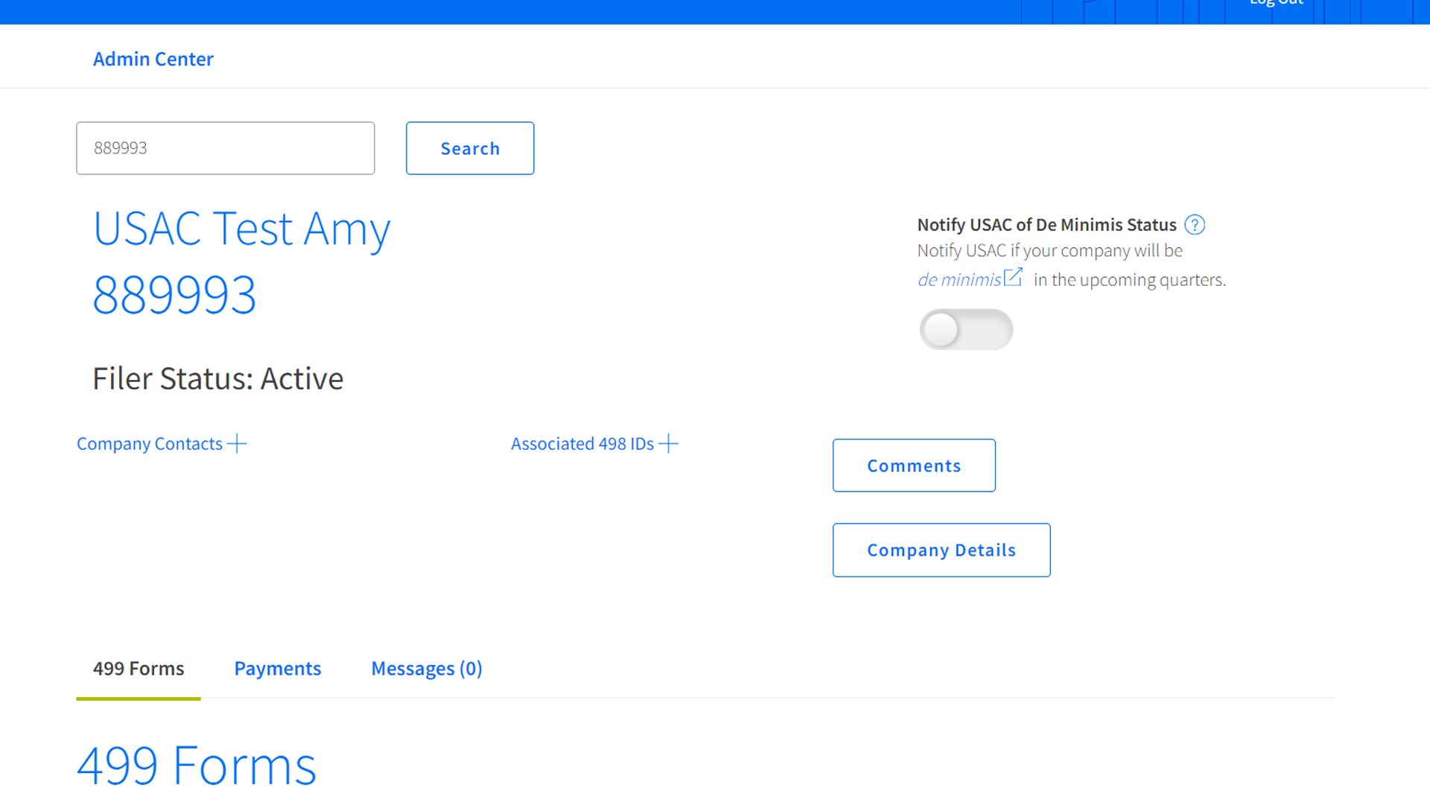Go to Admin Center link
Image resolution: width=1430 pixels, height=791 pixels.
[x=153, y=59]
